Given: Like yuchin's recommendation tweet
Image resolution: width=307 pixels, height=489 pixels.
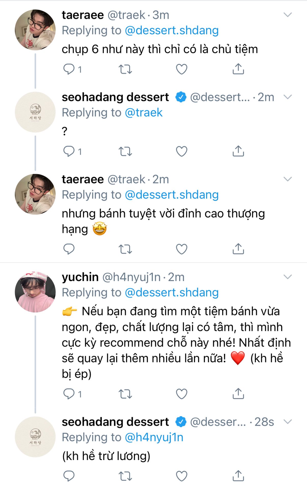Looking at the screenshot, I should tap(182, 394).
